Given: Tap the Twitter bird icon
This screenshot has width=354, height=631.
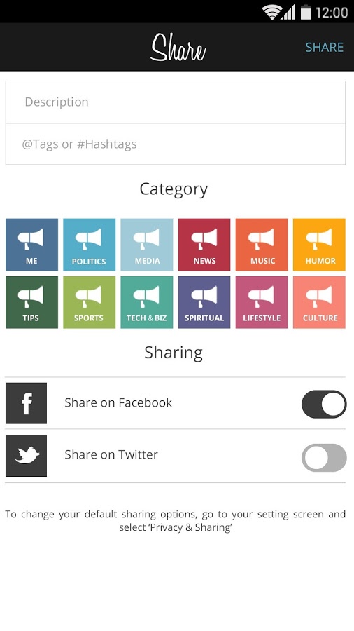Looking at the screenshot, I should [26, 456].
